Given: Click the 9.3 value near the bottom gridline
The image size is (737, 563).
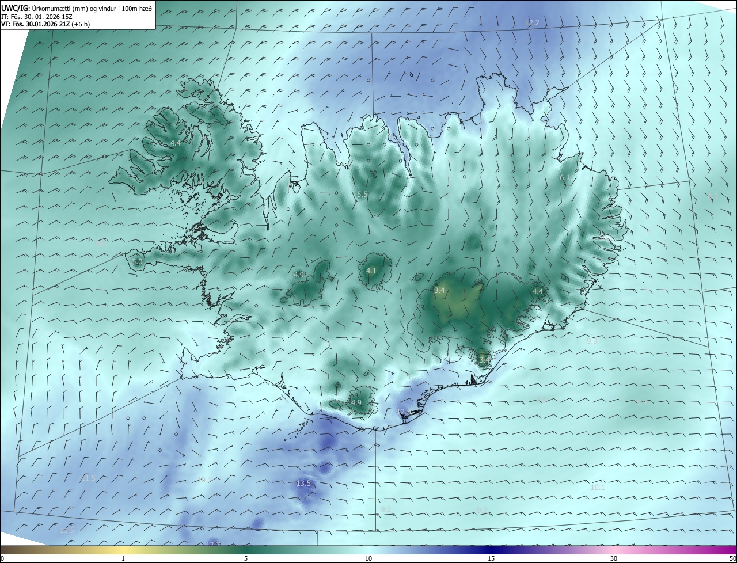Looking at the screenshot, I should [x=386, y=509].
